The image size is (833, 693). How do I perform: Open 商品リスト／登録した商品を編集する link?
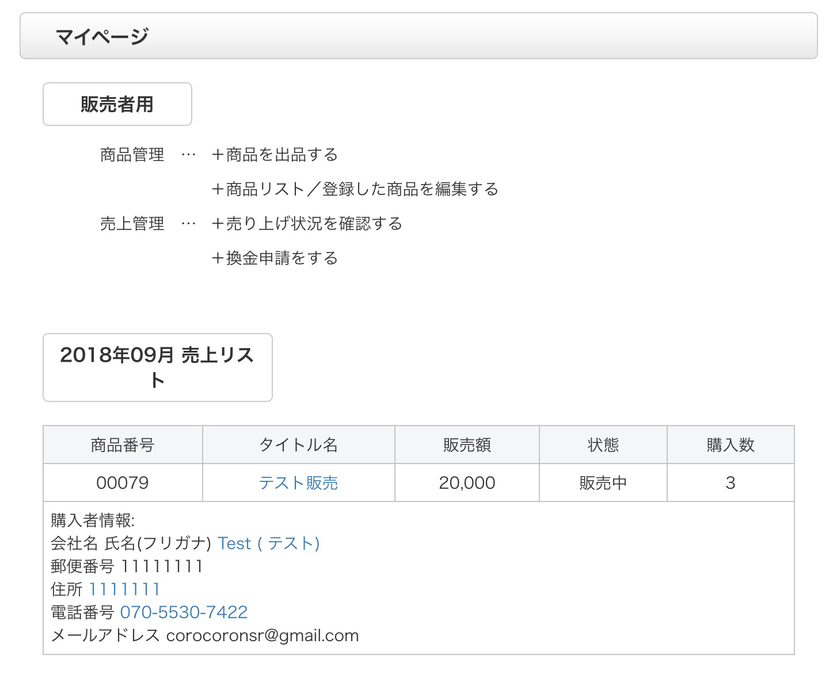click(x=355, y=189)
